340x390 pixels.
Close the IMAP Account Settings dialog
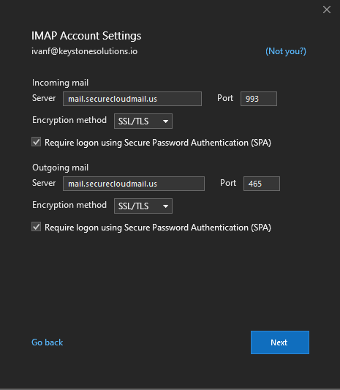coord(327,10)
